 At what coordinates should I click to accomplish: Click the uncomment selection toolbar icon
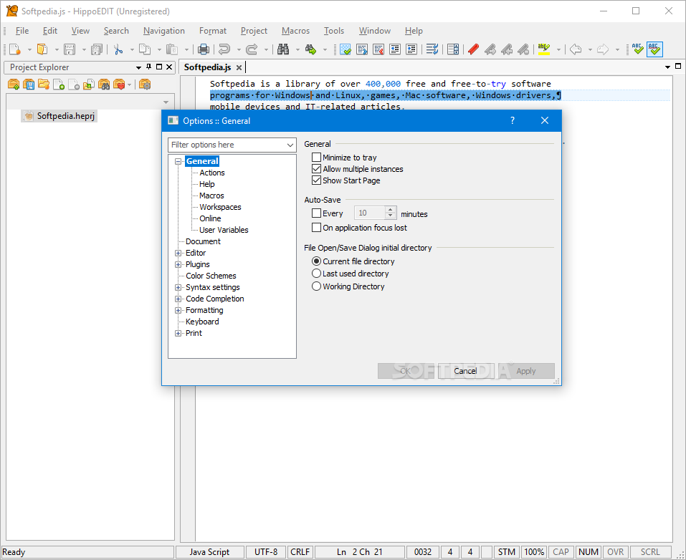point(378,49)
